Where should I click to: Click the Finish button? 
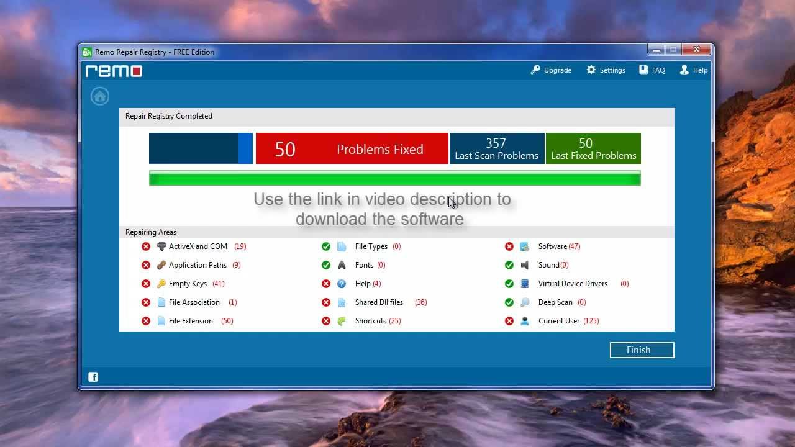point(642,350)
